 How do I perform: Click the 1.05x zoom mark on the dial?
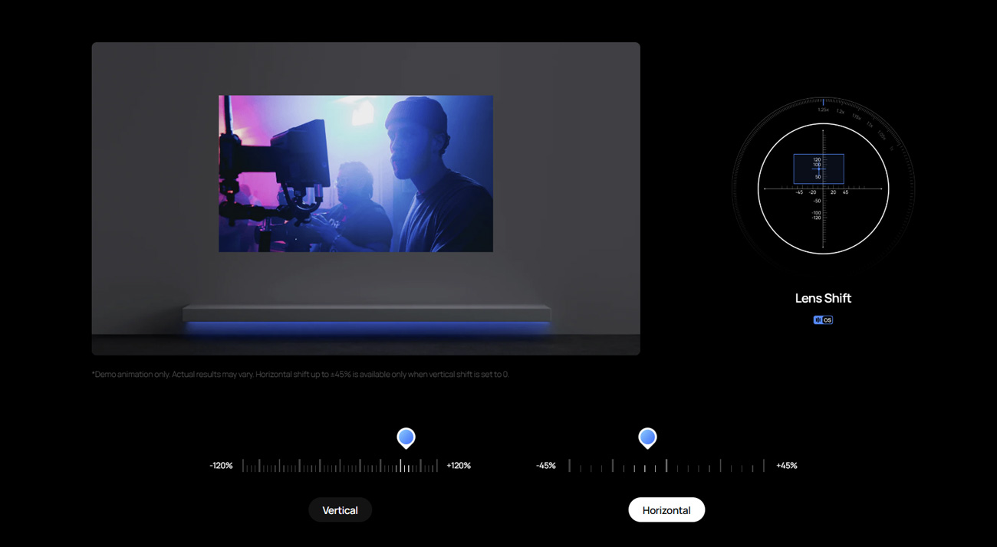pyautogui.click(x=881, y=135)
